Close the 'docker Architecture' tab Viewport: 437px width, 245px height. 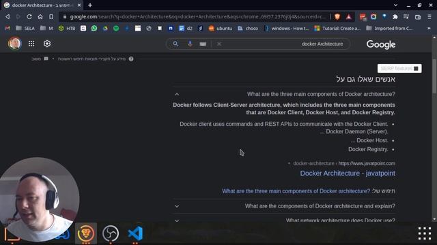(79, 5)
